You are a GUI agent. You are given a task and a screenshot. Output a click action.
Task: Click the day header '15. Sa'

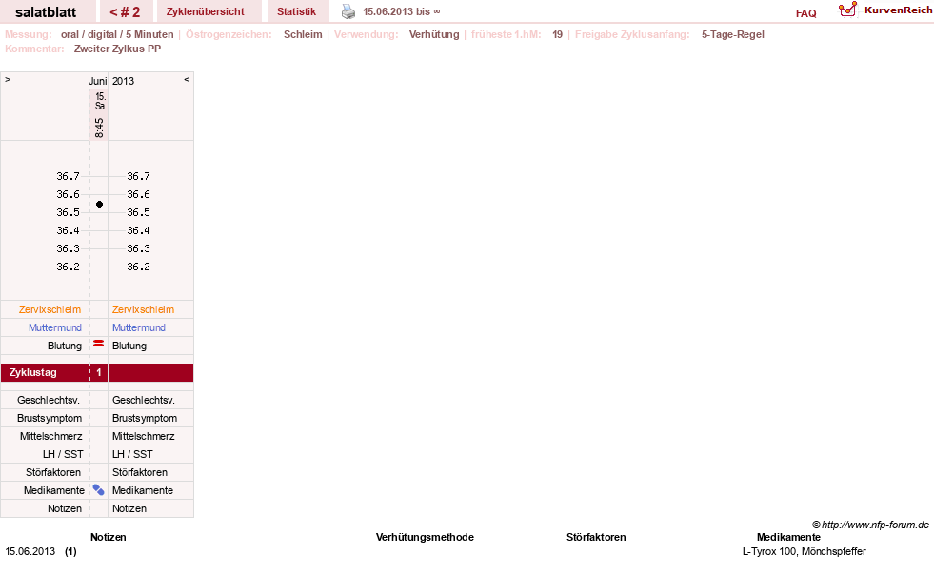pos(100,101)
